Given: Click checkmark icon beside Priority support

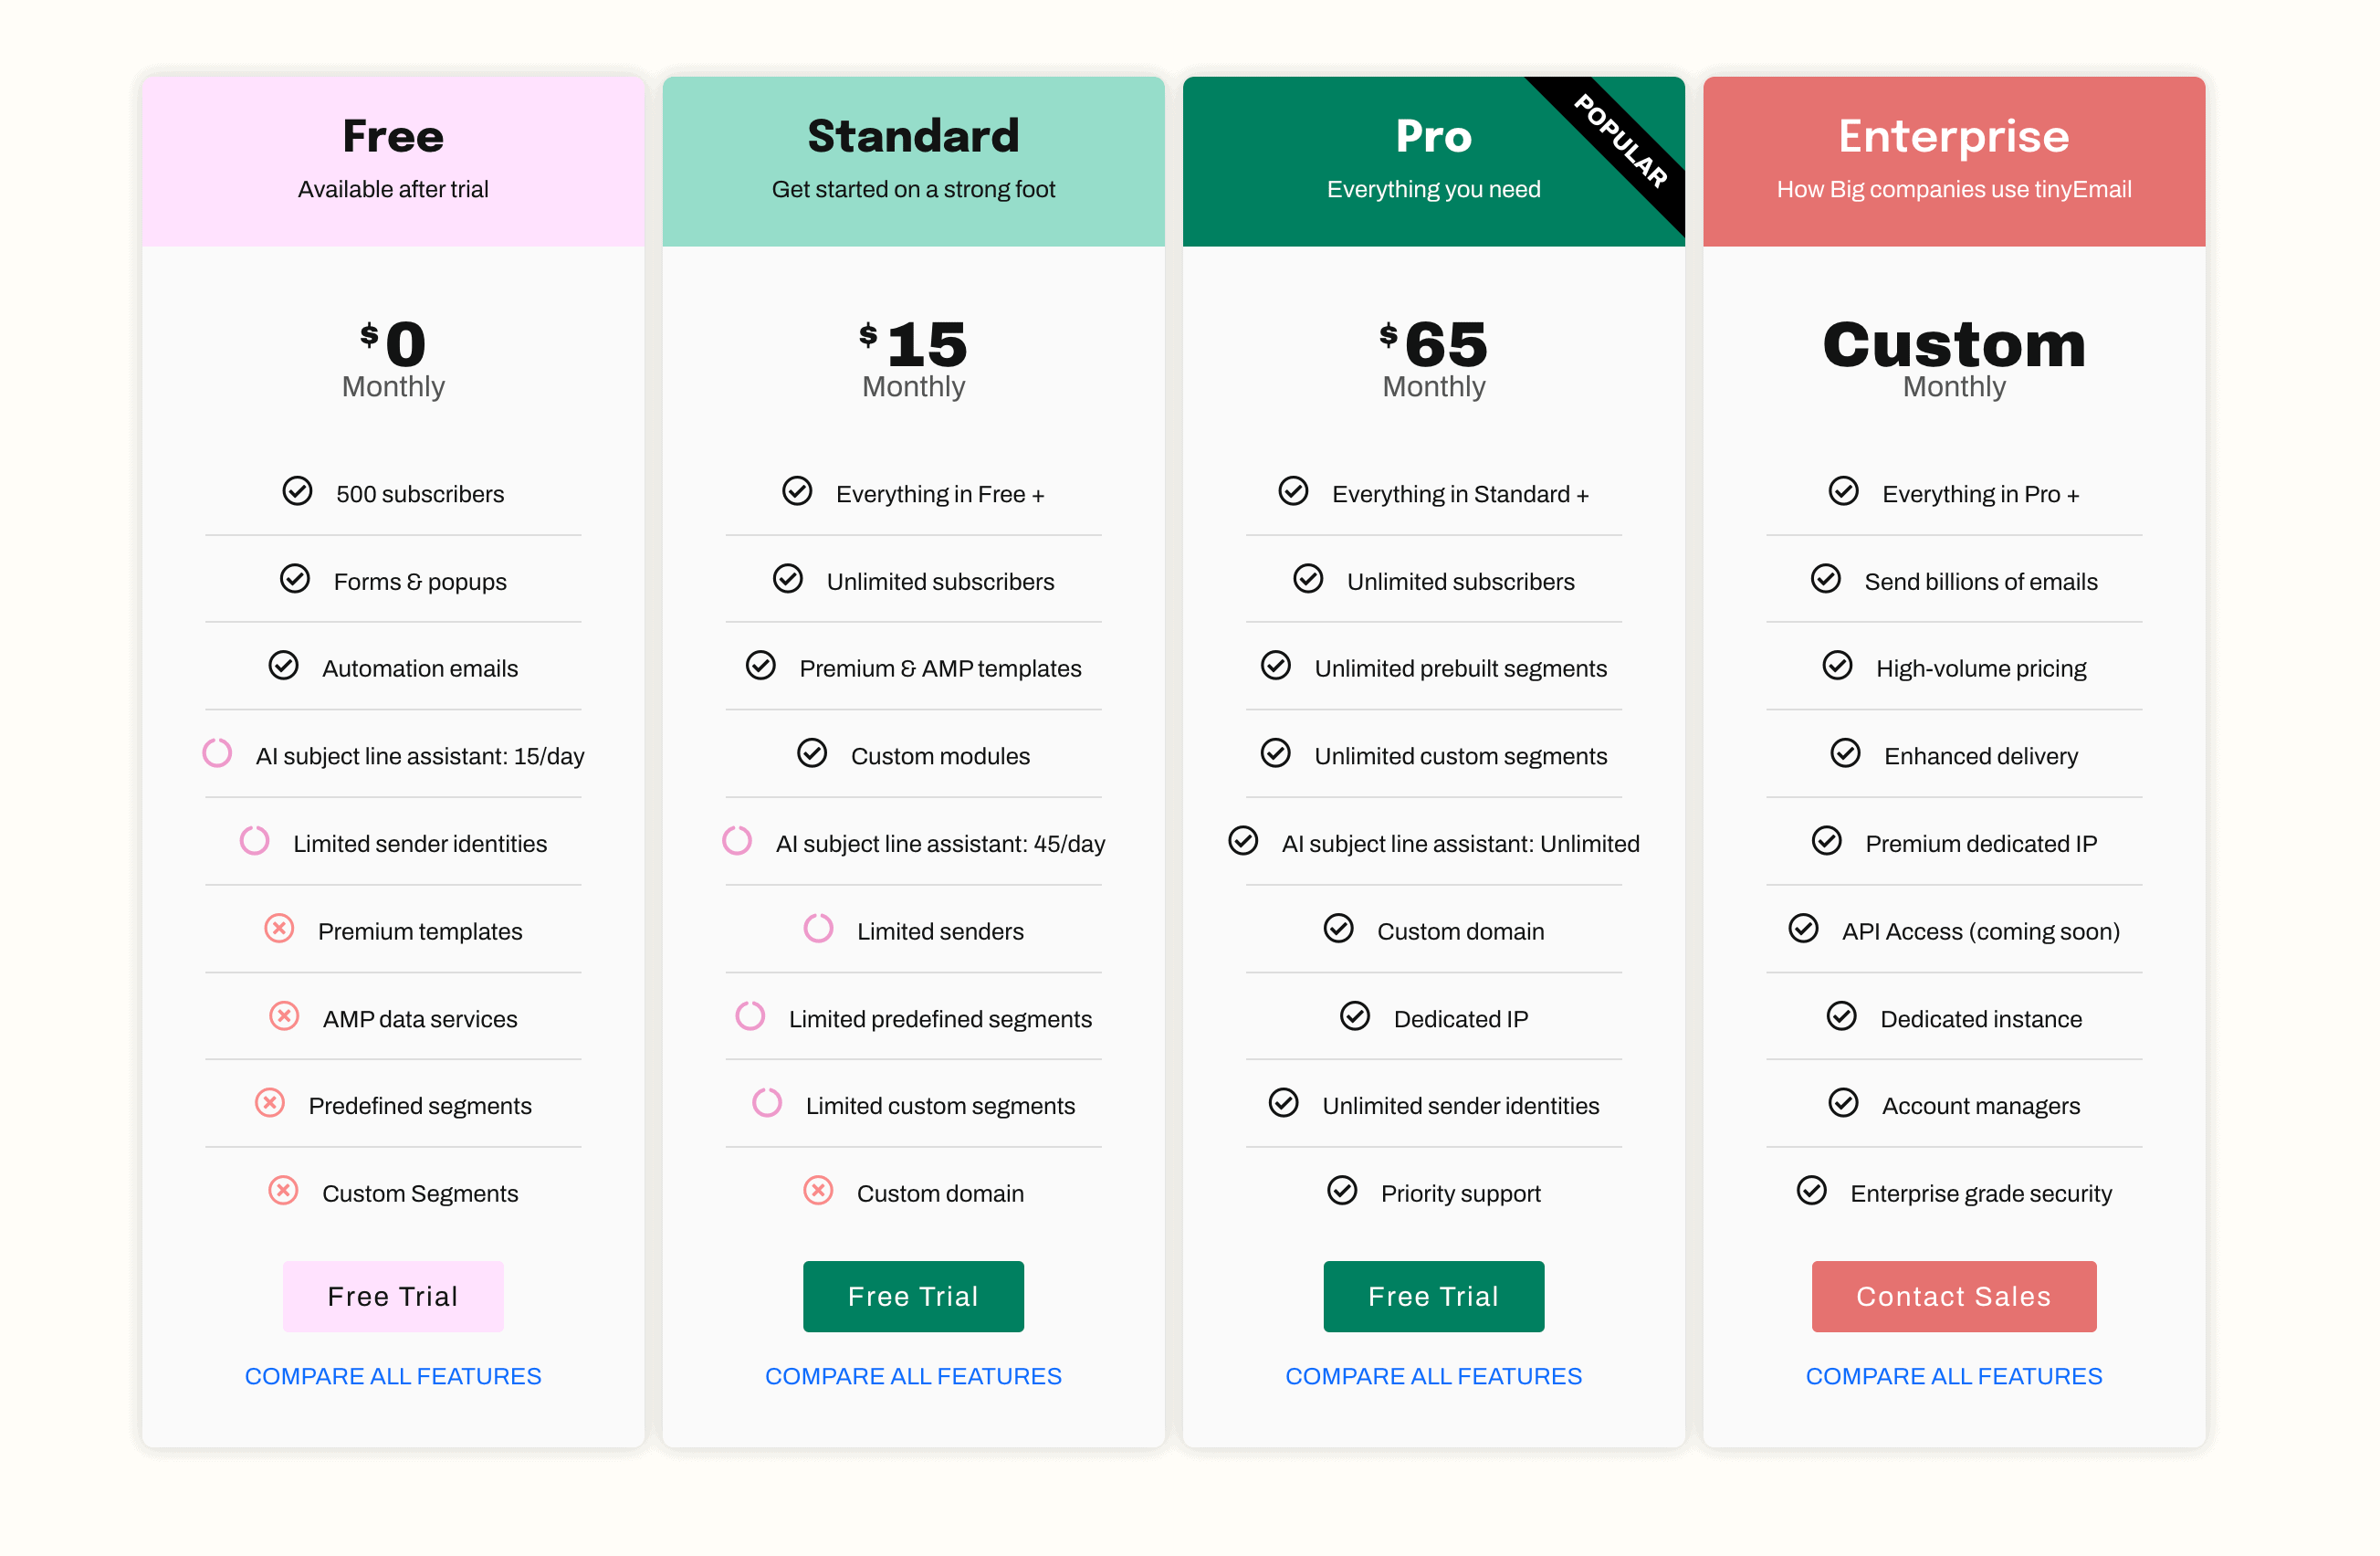Looking at the screenshot, I should 1342,1191.
